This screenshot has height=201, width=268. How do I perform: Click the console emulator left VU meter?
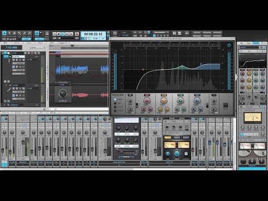pyautogui.click(x=170, y=145)
